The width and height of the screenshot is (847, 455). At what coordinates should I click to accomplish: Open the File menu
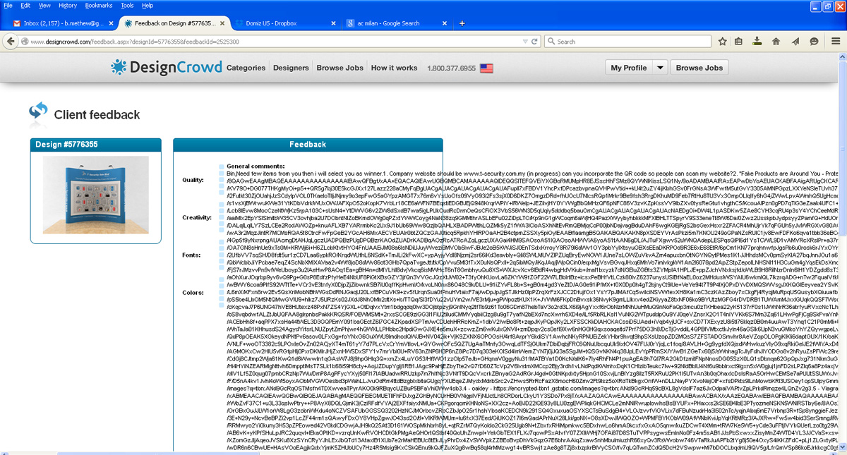(x=6, y=5)
